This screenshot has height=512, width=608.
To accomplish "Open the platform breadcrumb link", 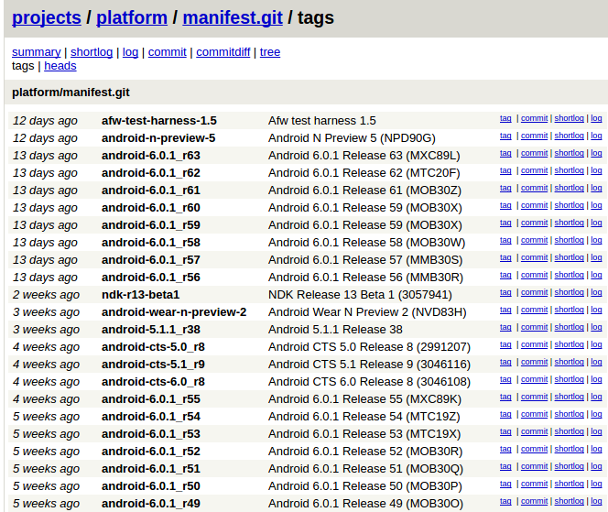I will [x=132, y=17].
